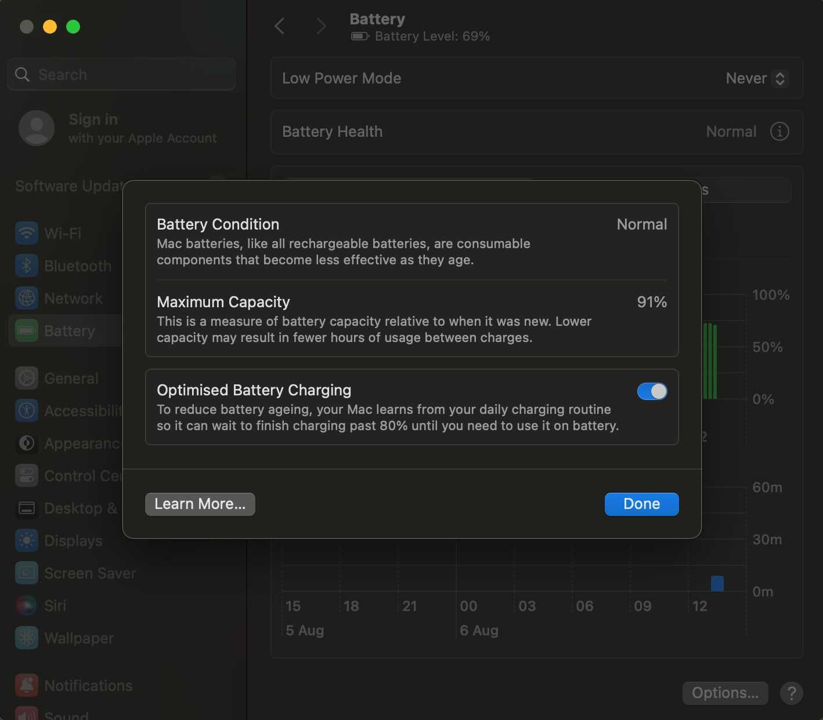Select the Notifications sidebar label
Viewport: 823px width, 720px height.
(x=88, y=685)
